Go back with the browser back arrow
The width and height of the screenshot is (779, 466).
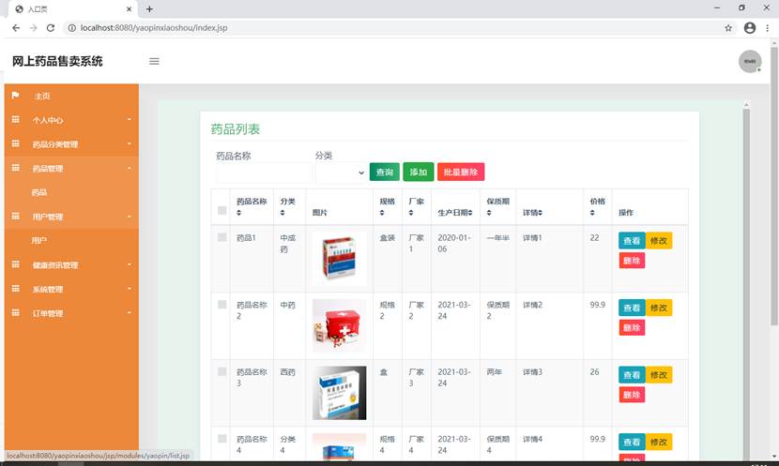click(x=16, y=28)
